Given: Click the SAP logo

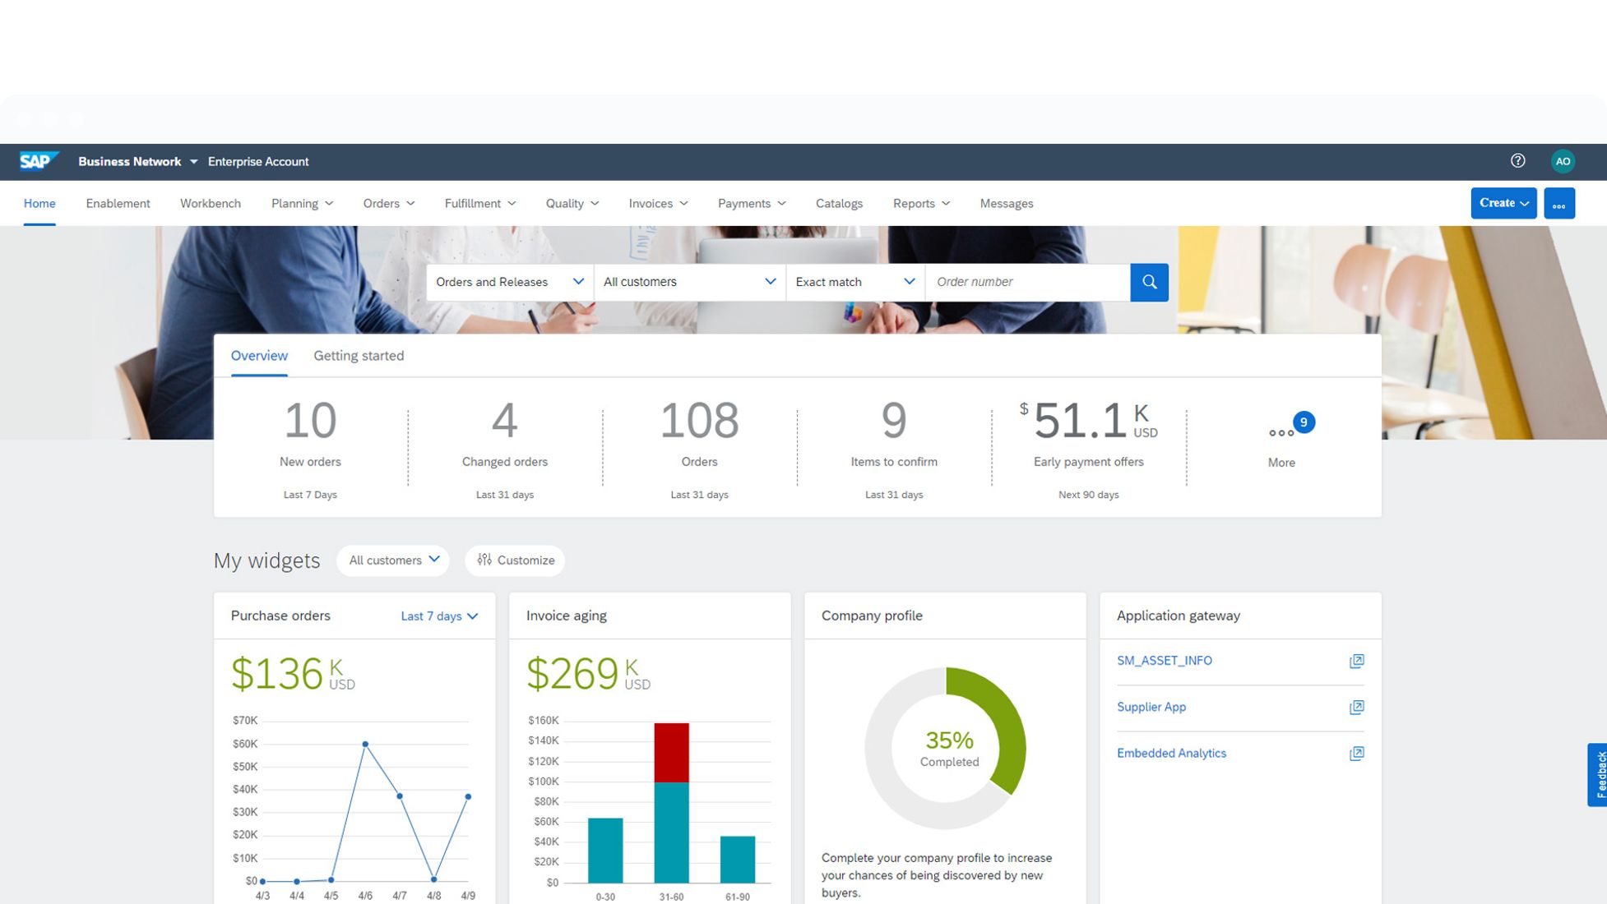Looking at the screenshot, I should 39,161.
